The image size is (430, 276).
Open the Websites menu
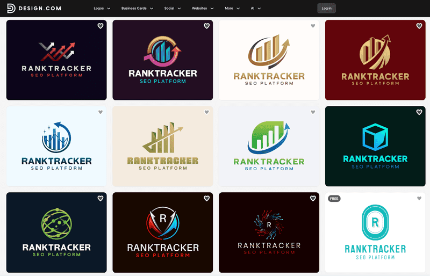coord(203,9)
